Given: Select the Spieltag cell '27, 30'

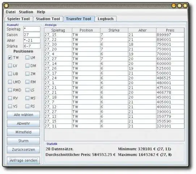Looking at the screenshot, I should pyautogui.click(x=58, y=44).
